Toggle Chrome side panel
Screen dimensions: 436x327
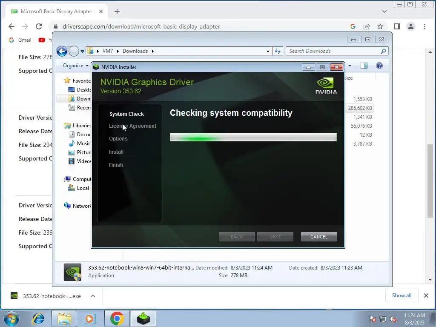(397, 26)
